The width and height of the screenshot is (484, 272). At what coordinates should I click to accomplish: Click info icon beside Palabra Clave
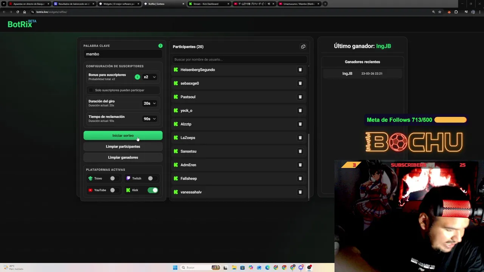tap(160, 46)
